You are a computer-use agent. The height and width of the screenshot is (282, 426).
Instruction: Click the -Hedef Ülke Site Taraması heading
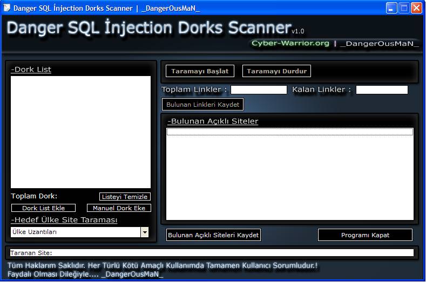[x=64, y=220]
